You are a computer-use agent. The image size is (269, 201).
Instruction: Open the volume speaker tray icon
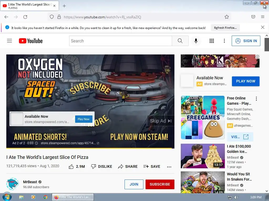pyautogui.click(x=236, y=197)
